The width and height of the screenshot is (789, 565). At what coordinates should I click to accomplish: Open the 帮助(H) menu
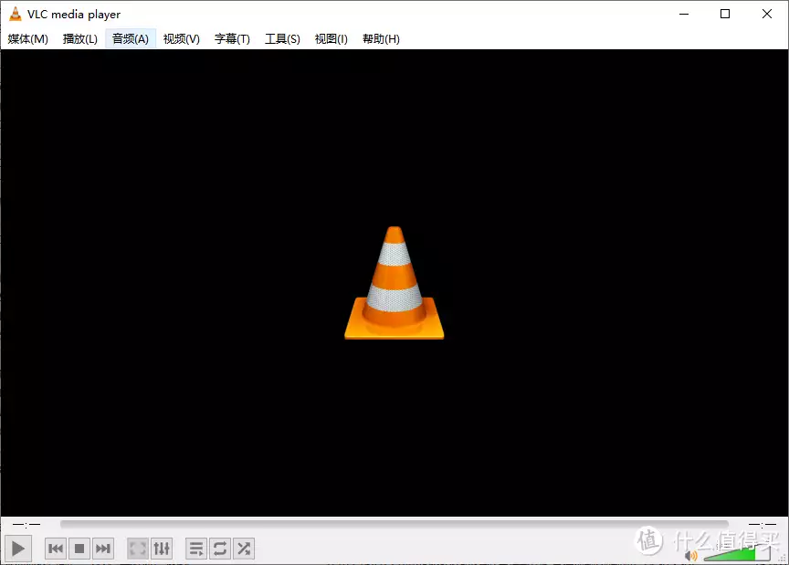tap(381, 38)
